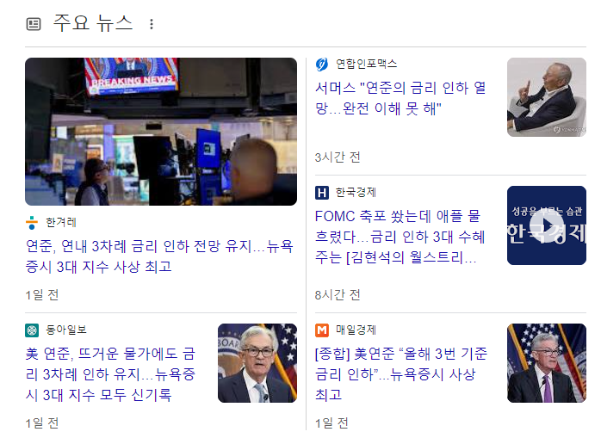This screenshot has height=438, width=601.
Task: Open the 동아일보 美 연준 뜨거운 물가 article
Action: (x=110, y=374)
